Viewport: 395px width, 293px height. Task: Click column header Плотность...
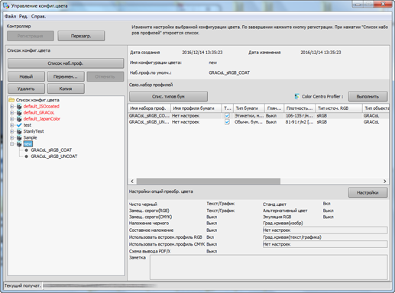[x=299, y=108]
